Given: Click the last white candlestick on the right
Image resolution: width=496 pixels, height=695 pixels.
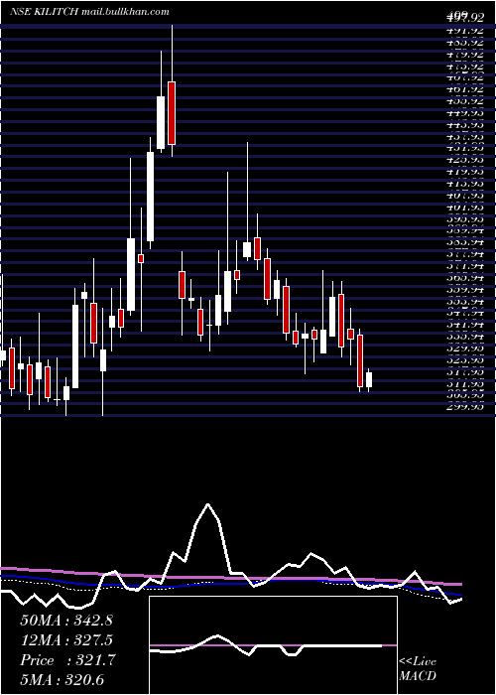Looking at the screenshot, I should 368,379.
